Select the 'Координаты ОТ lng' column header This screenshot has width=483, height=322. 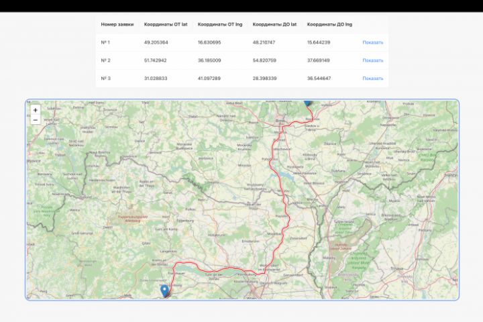pyautogui.click(x=220, y=24)
